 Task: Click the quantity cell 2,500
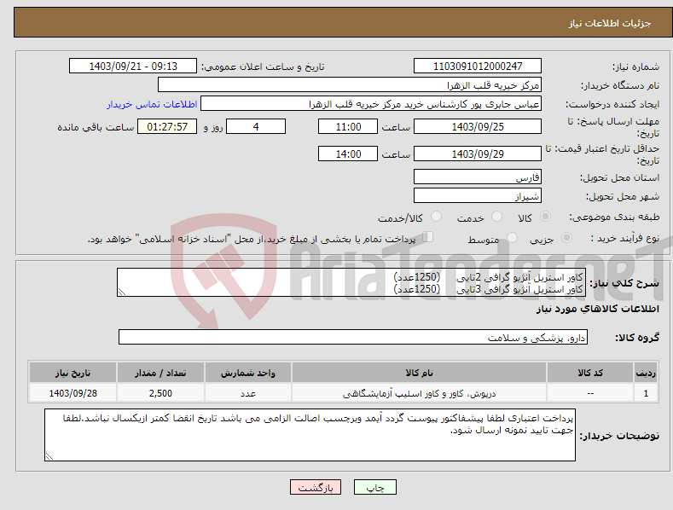[160, 393]
